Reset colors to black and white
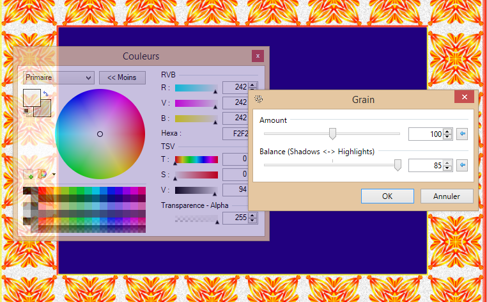Viewport: 487px width, 302px height. [x=26, y=111]
